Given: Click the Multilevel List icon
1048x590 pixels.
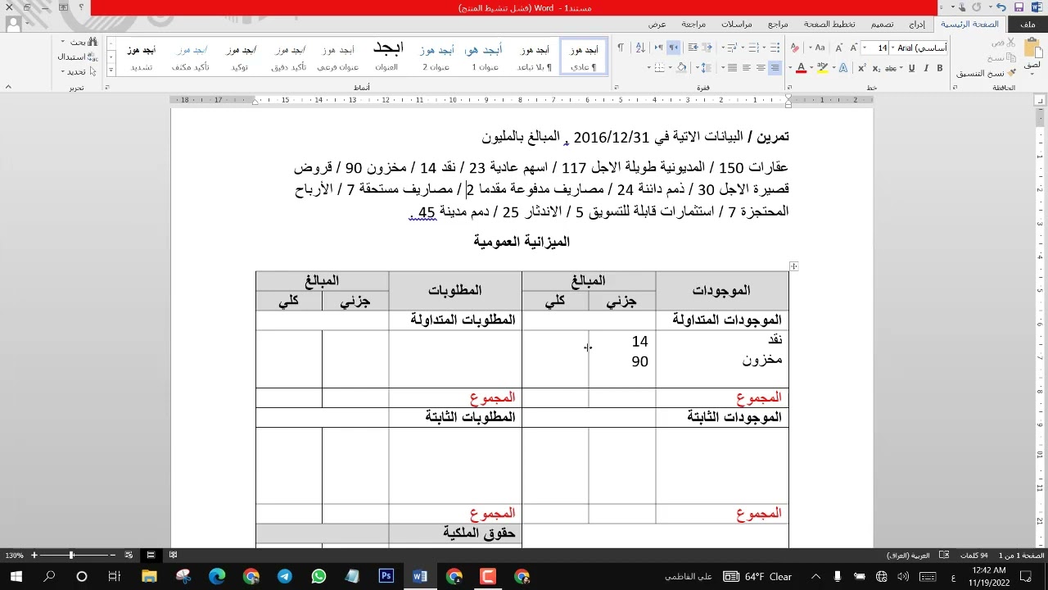Looking at the screenshot, I should pyautogui.click(x=732, y=48).
